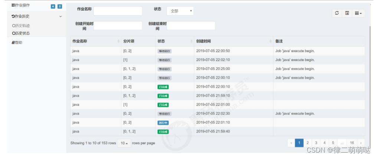Sort by 作业名称 column sort arrows
The width and height of the screenshot is (376, 157).
(x=118, y=41)
